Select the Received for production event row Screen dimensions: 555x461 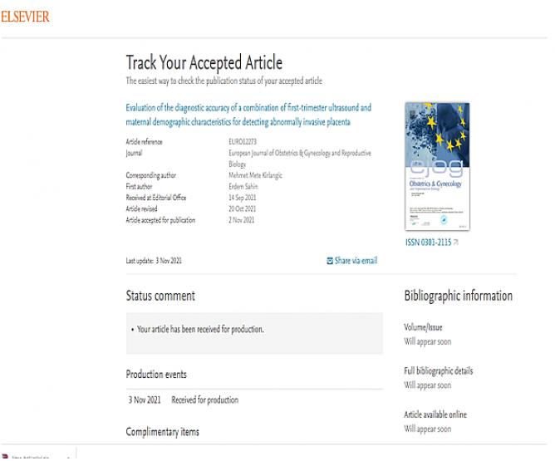pyautogui.click(x=254, y=400)
